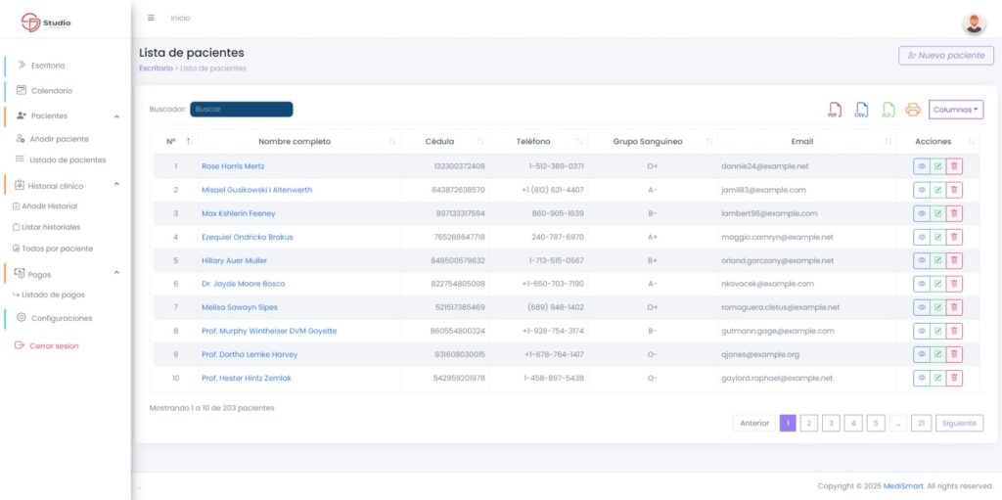Toggle the hamburger sidebar menu

151,18
